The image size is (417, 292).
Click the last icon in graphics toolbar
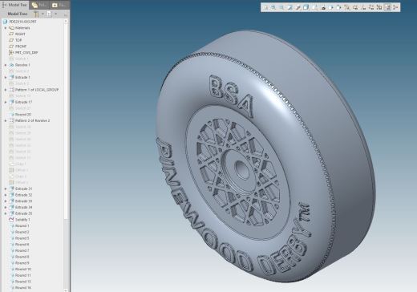(395, 7)
